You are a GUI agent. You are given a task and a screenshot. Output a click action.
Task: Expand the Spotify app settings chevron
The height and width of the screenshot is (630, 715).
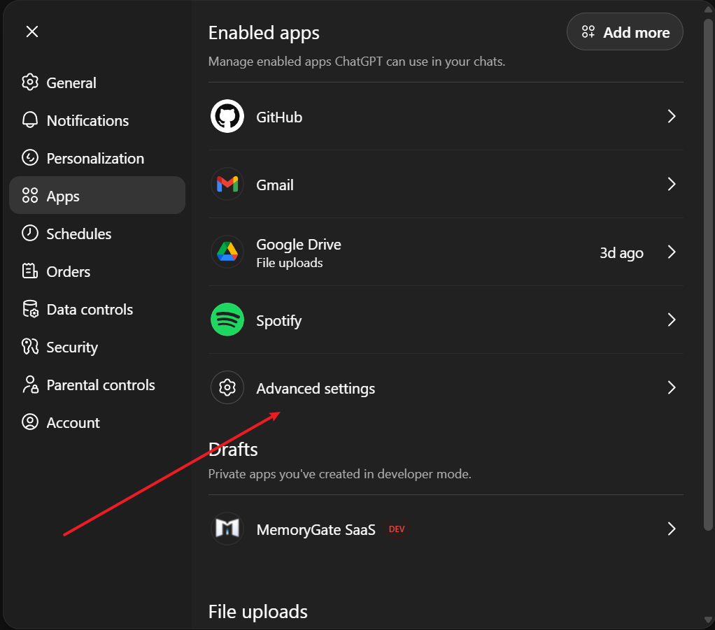(671, 320)
